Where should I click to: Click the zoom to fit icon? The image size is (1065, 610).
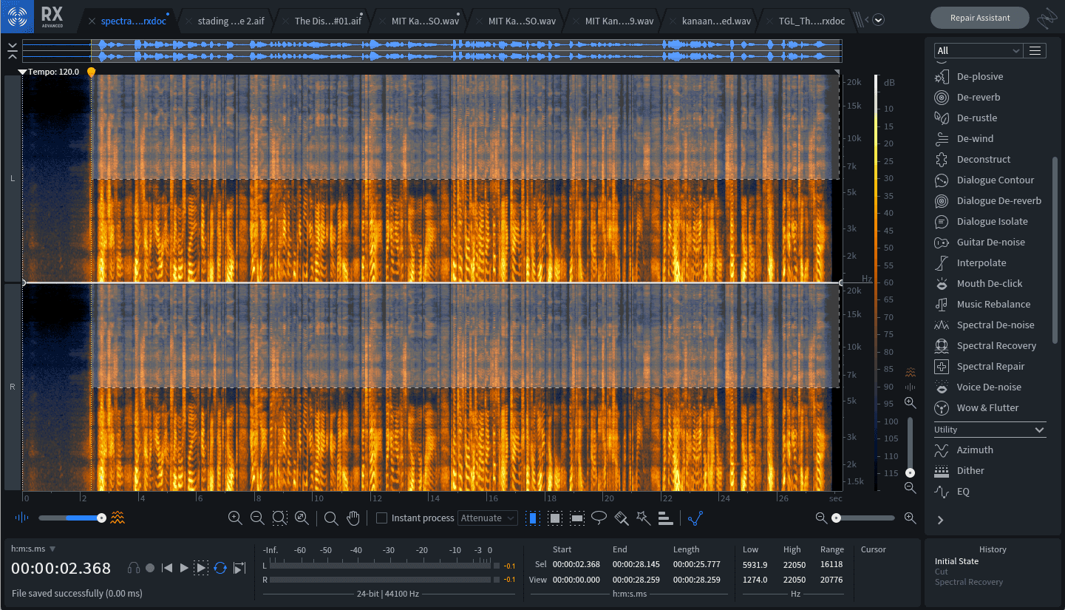[302, 518]
